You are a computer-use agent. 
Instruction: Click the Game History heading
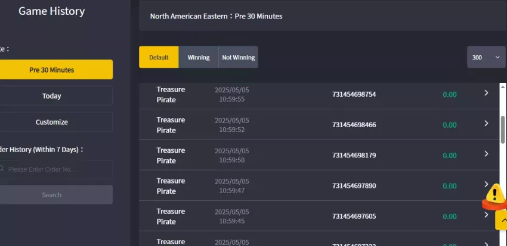(52, 11)
